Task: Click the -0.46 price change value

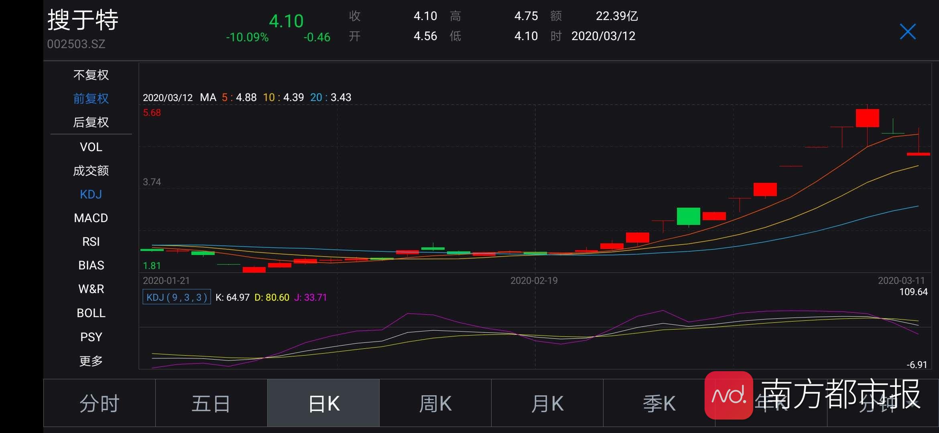Action: coord(317,37)
